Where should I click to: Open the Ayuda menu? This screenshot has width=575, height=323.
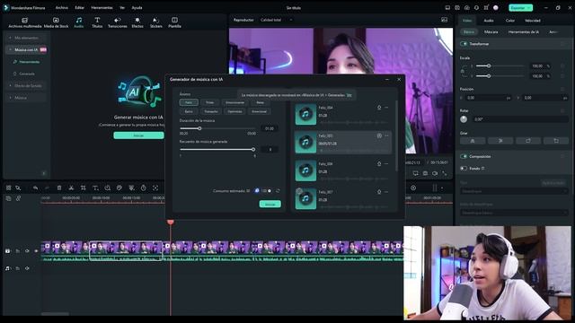(x=137, y=8)
